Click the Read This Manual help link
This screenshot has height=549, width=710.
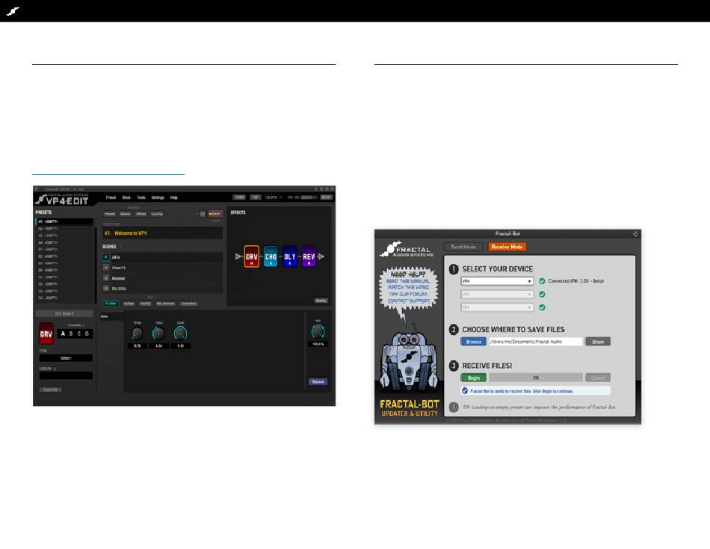click(x=409, y=281)
